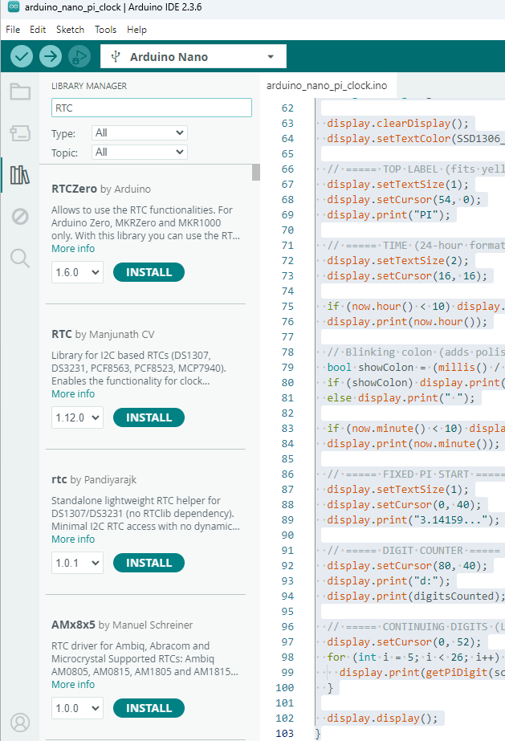505x741 pixels.
Task: Toggle the Library Manager sidebar icon
Action: click(x=20, y=175)
